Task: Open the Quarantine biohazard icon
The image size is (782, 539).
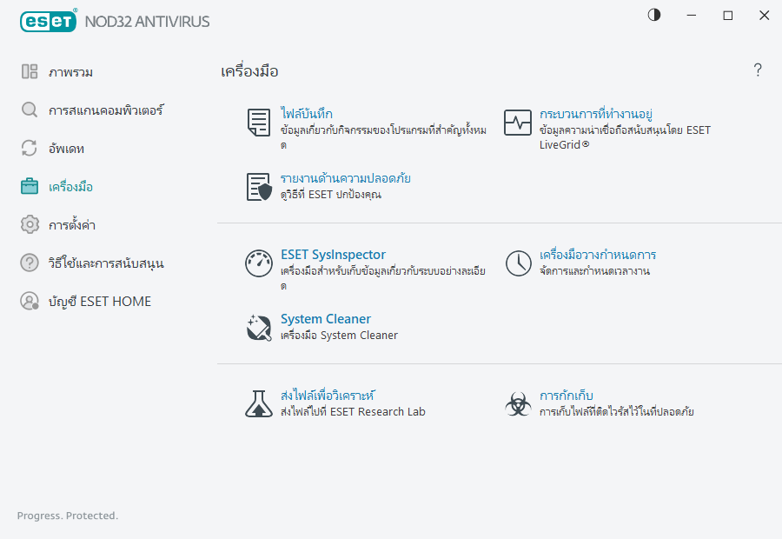Action: (517, 403)
